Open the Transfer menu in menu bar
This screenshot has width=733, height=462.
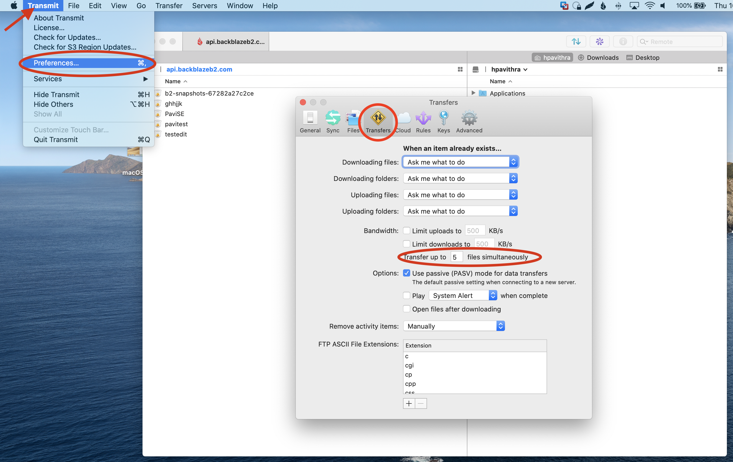click(x=169, y=5)
